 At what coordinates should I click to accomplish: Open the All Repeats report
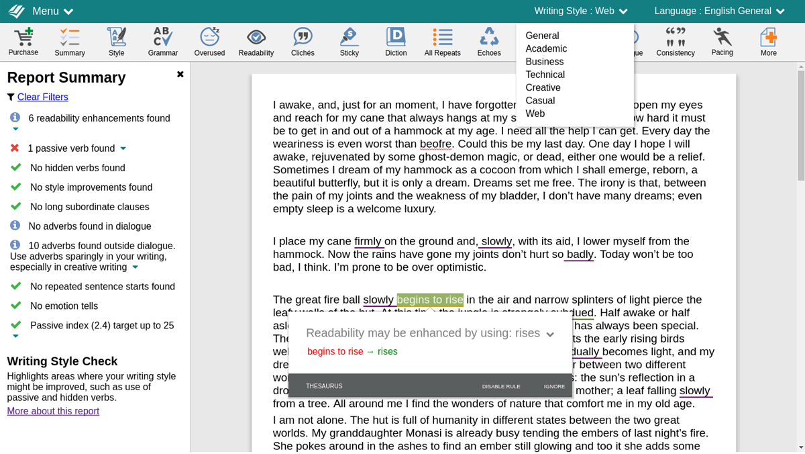[442, 42]
